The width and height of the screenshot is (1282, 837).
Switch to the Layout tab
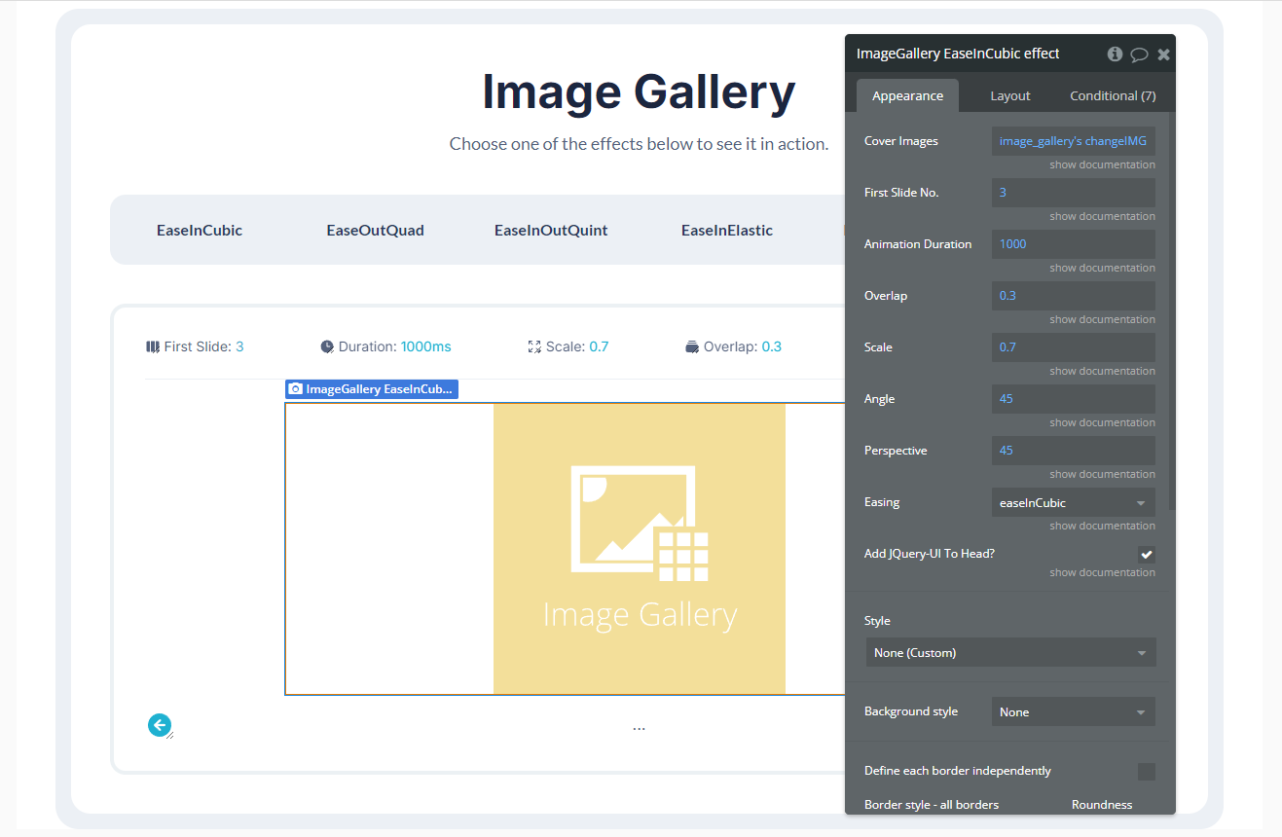[x=1009, y=94]
